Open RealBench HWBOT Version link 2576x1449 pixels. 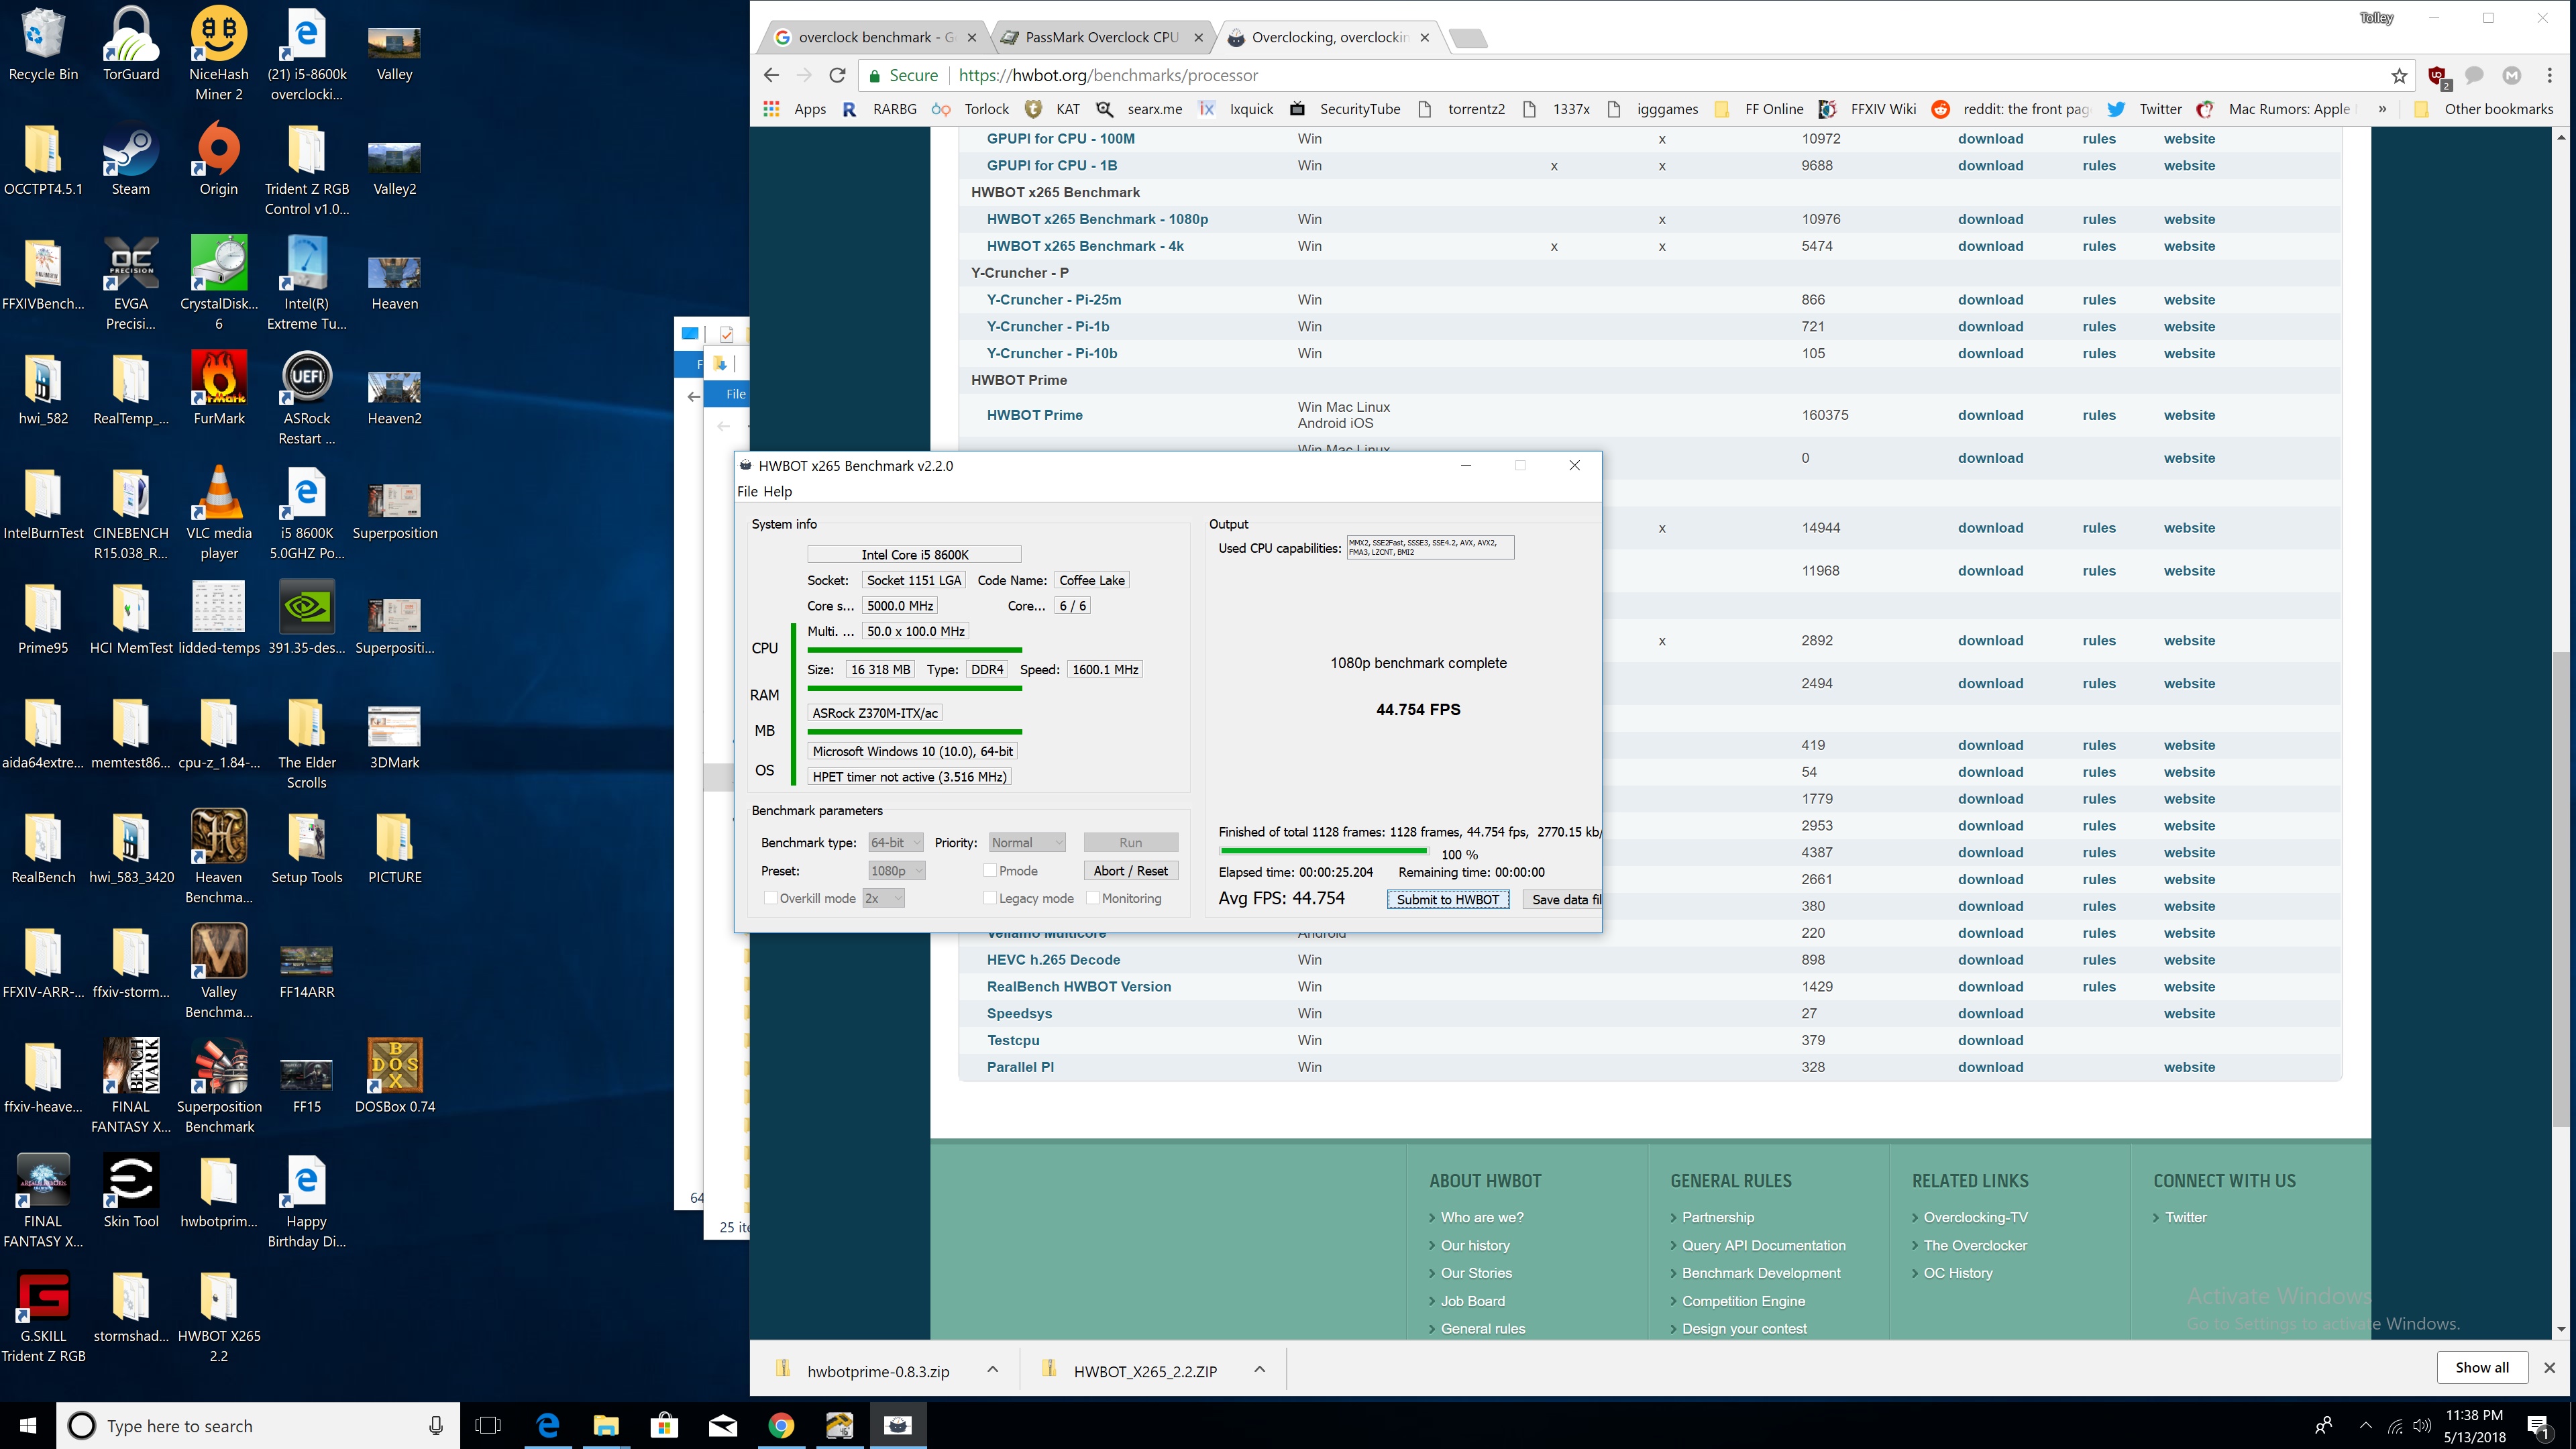1078,986
